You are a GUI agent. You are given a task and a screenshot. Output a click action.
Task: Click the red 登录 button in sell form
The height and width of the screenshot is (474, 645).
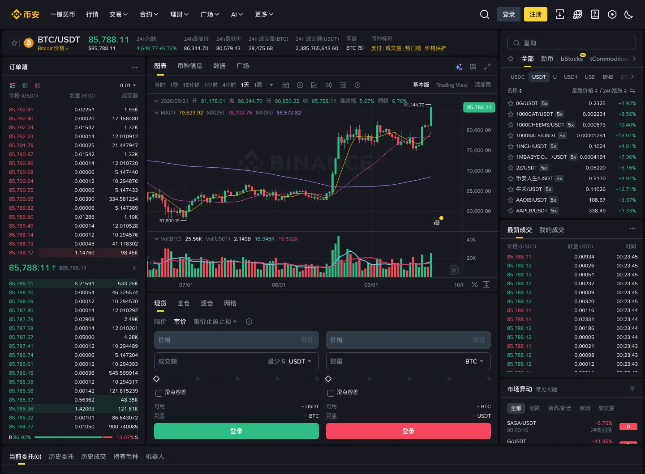[408, 431]
